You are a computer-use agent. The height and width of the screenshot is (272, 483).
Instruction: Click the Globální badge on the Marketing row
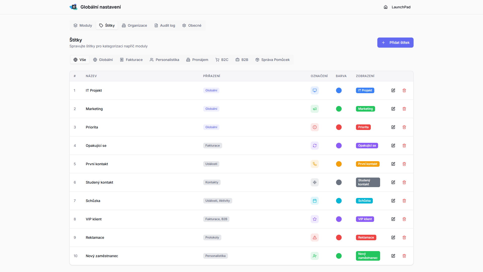coord(211,109)
